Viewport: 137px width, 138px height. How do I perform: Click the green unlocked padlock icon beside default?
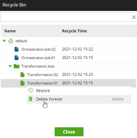coord(11,41)
